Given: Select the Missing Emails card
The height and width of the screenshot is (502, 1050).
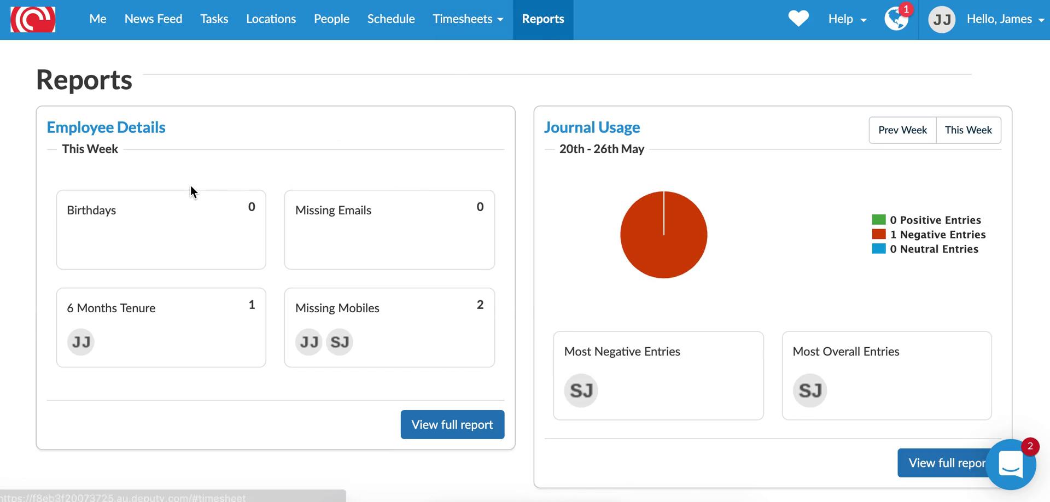Looking at the screenshot, I should click(x=389, y=230).
